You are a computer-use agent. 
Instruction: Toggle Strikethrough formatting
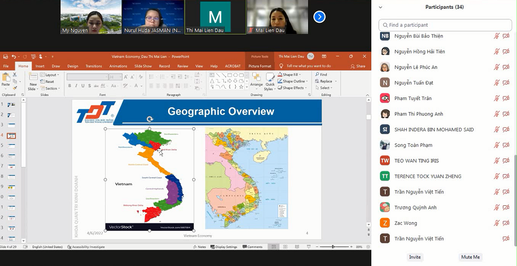tap(96, 86)
